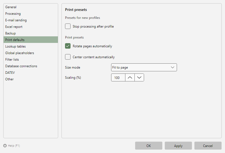Viewport: 225px width, 153px height.
Task: Open the Excel report section
Action: tap(30, 27)
